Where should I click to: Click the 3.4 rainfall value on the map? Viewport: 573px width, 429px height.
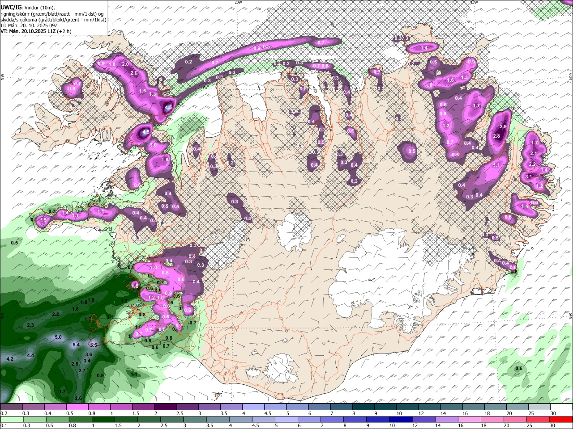click(87, 361)
